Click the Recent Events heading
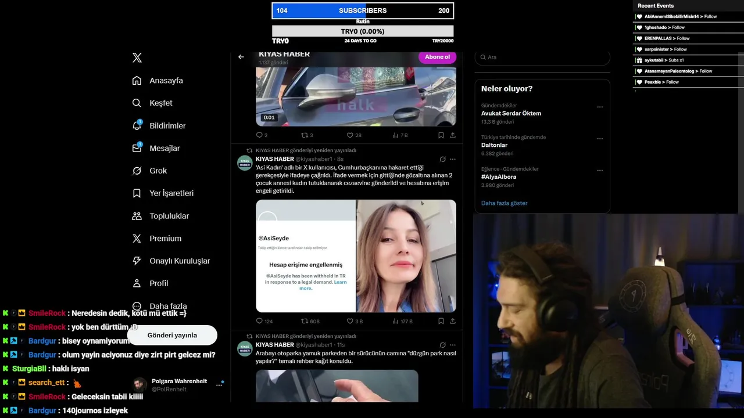744x418 pixels. pyautogui.click(x=656, y=6)
